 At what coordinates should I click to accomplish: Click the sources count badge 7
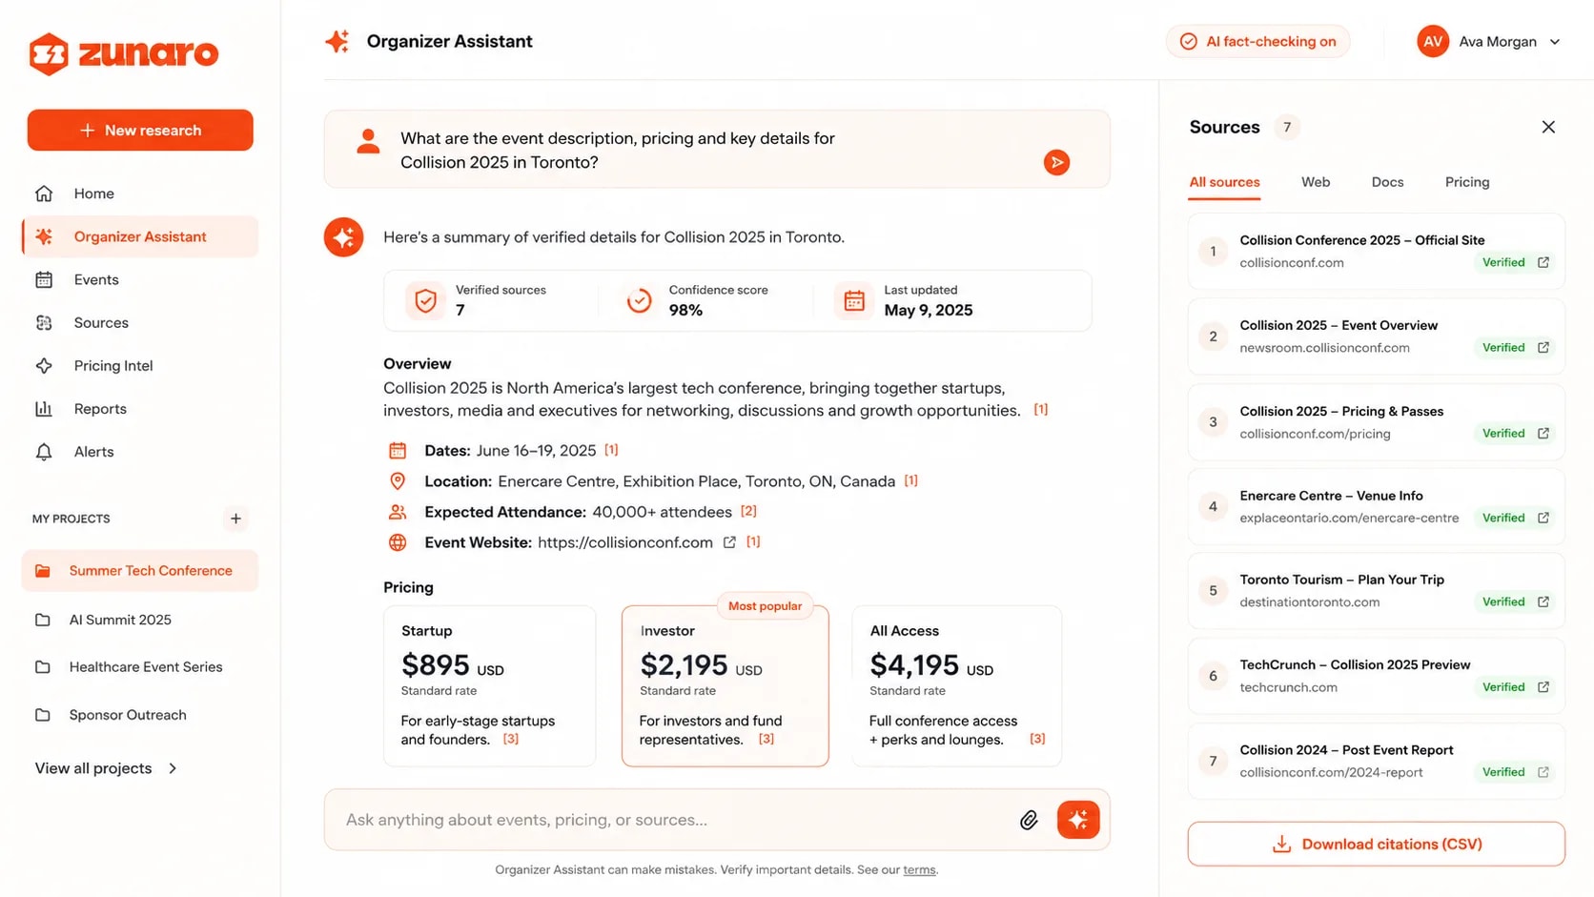tap(1287, 127)
